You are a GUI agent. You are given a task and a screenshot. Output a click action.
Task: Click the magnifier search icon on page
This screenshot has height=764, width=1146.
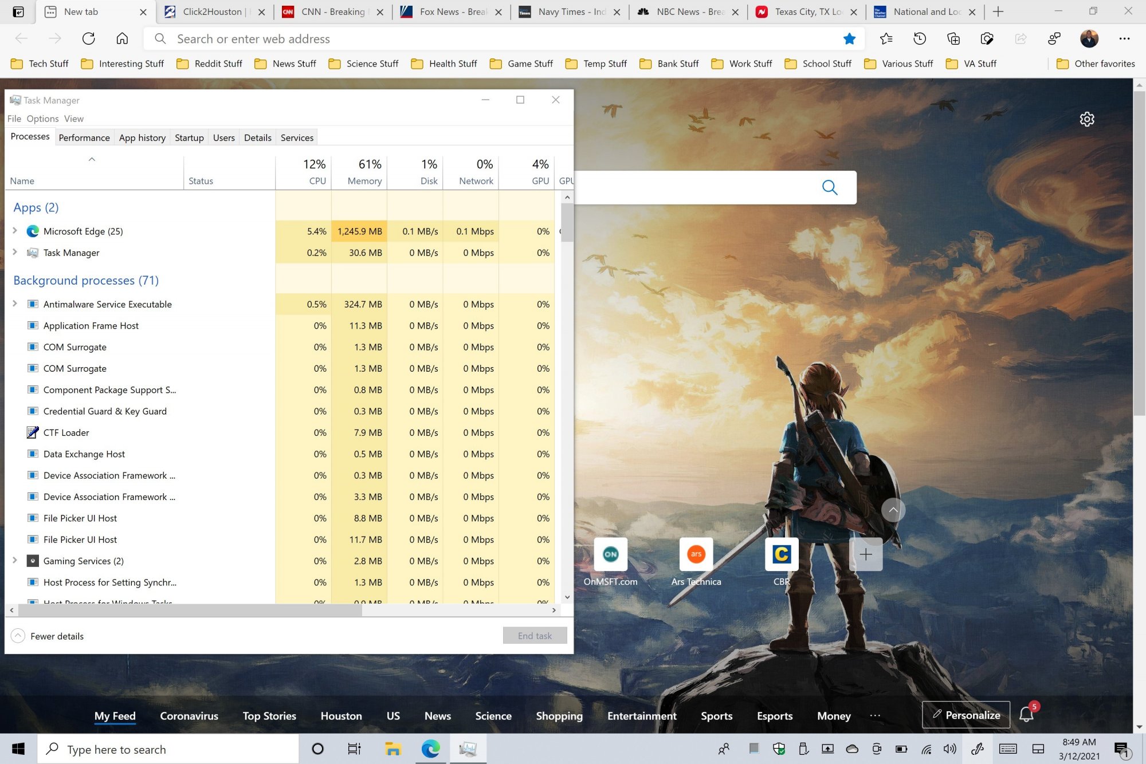[x=829, y=187]
